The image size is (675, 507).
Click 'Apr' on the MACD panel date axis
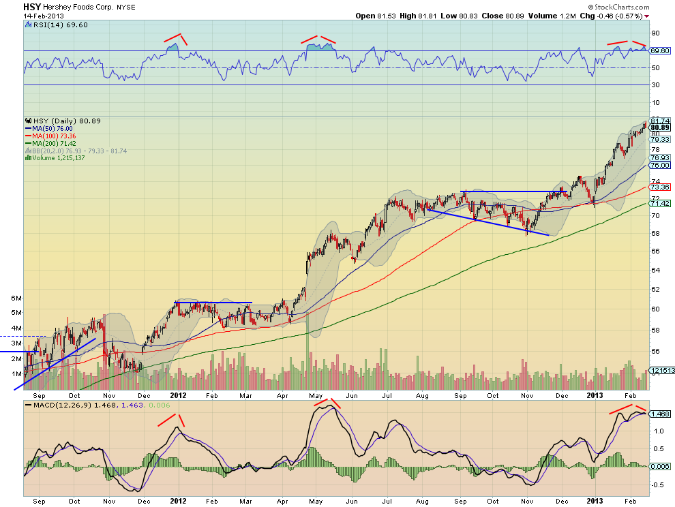tap(282, 502)
